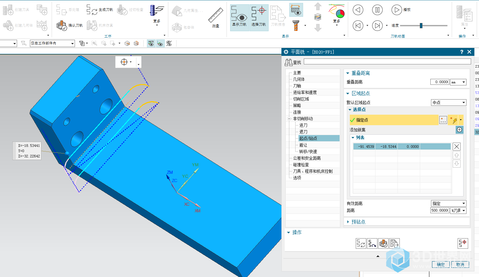
Task: Jump to the tool path start
Action: [358, 25]
